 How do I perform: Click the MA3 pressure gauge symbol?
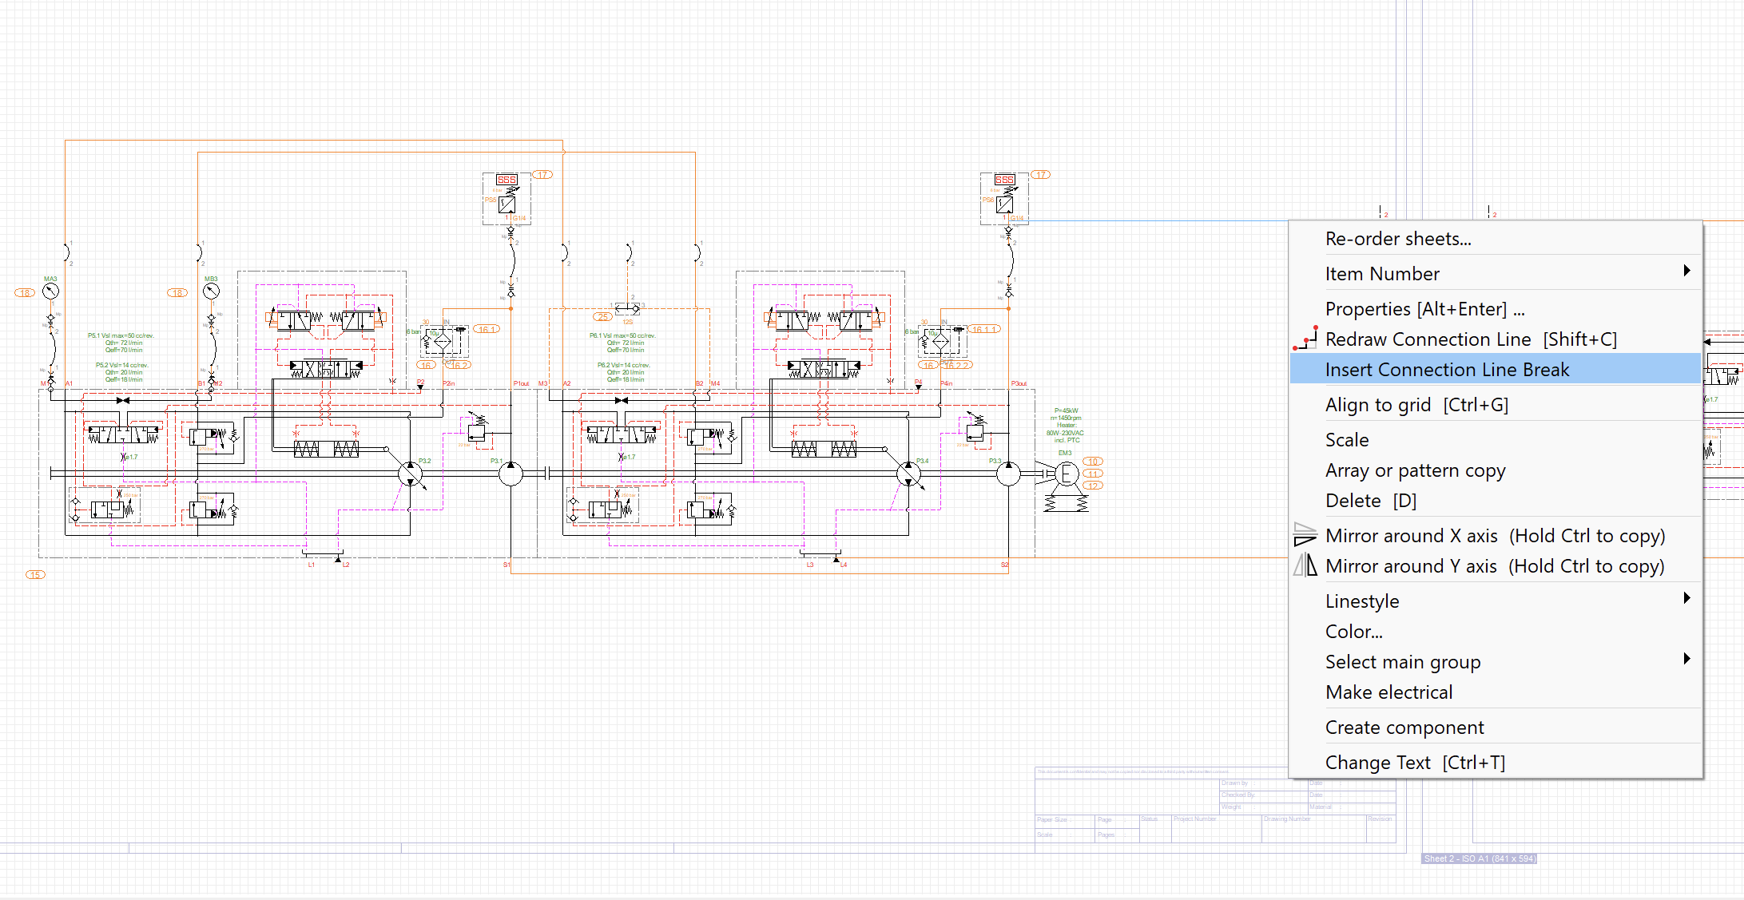click(50, 291)
